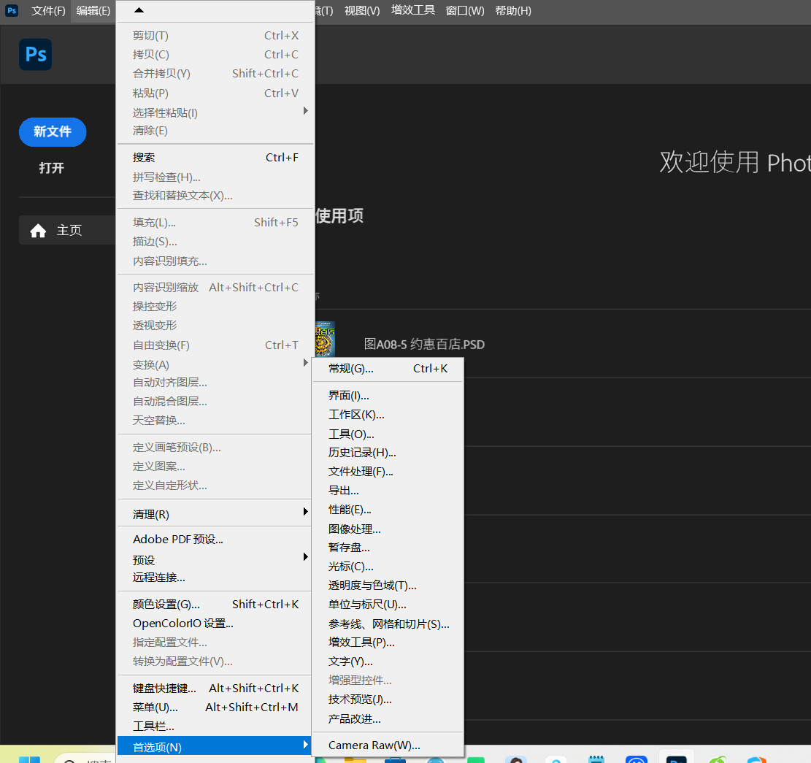This screenshot has height=763, width=811.
Task: Open Camera Raw(W)... preferences
Action: pos(388,745)
